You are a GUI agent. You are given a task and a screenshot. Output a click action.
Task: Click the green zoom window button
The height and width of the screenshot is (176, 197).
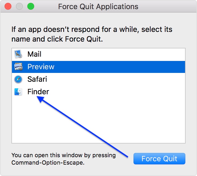click(x=30, y=6)
